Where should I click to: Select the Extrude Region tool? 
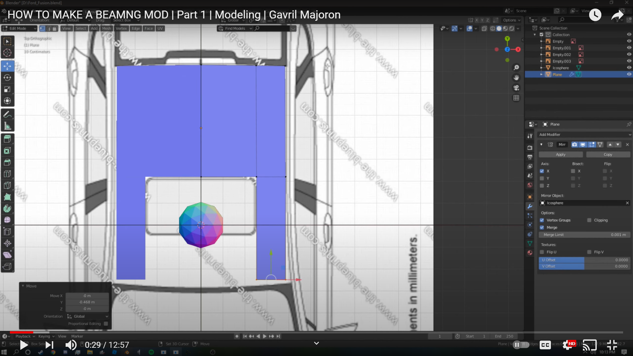(7, 139)
